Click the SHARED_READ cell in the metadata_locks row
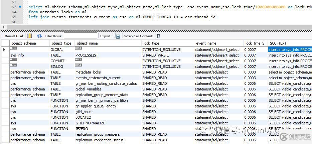The width and height of the screenshot is (312, 144). tap(168, 72)
